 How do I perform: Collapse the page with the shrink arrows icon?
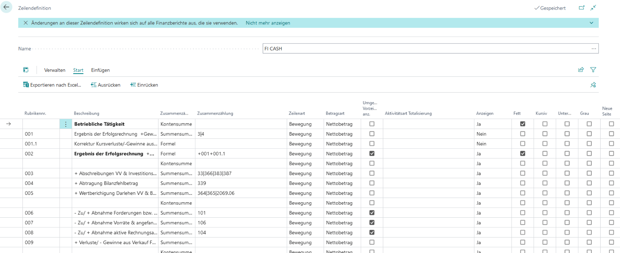[x=593, y=8]
